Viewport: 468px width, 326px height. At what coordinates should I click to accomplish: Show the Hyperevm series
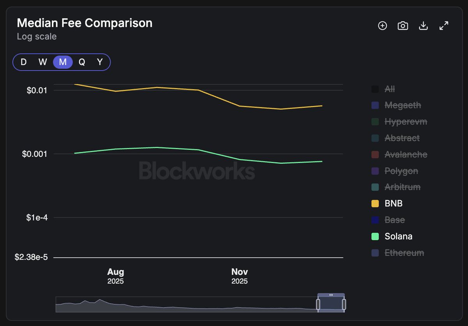[x=399, y=122]
